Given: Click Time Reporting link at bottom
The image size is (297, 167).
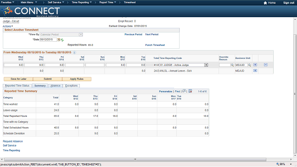Looking at the screenshot, I should point(11,150).
